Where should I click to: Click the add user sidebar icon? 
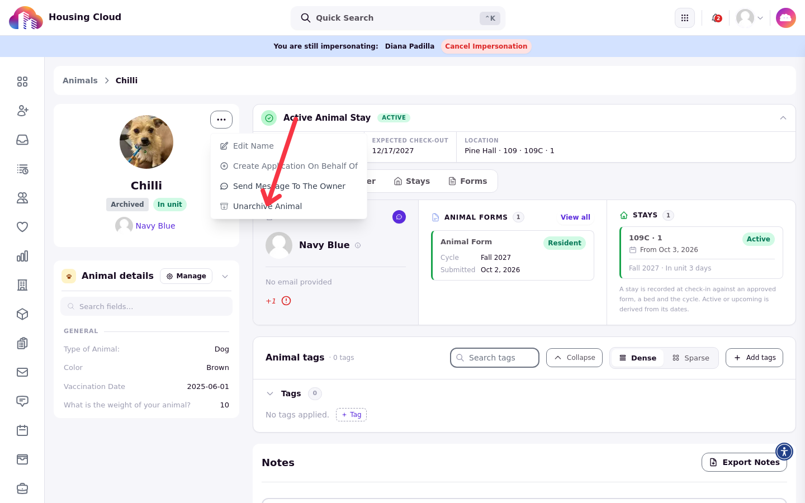pos(22,111)
